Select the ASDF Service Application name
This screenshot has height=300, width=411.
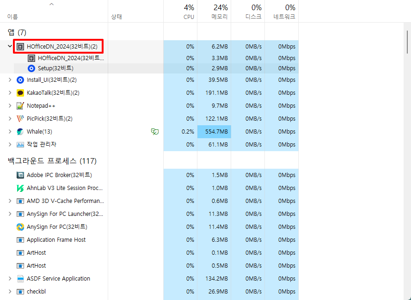(58, 279)
